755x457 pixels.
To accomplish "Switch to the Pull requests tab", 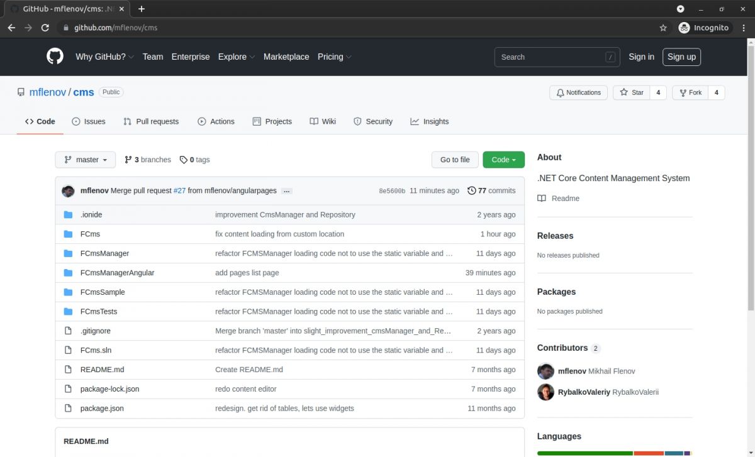I will click(x=151, y=121).
